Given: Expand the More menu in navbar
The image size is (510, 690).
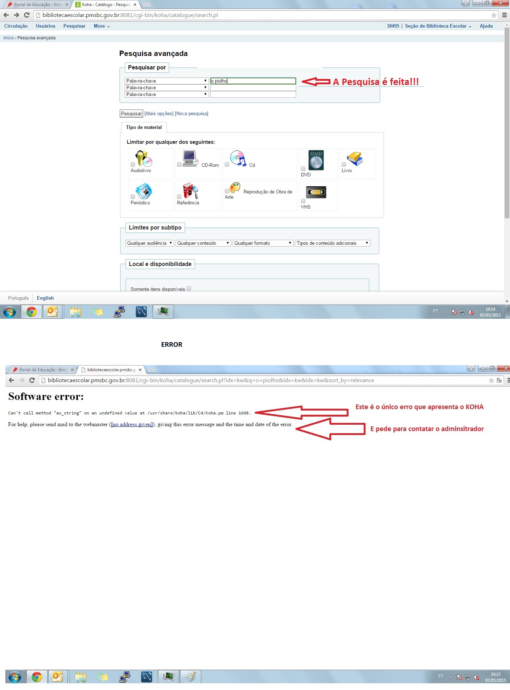Looking at the screenshot, I should 101,26.
